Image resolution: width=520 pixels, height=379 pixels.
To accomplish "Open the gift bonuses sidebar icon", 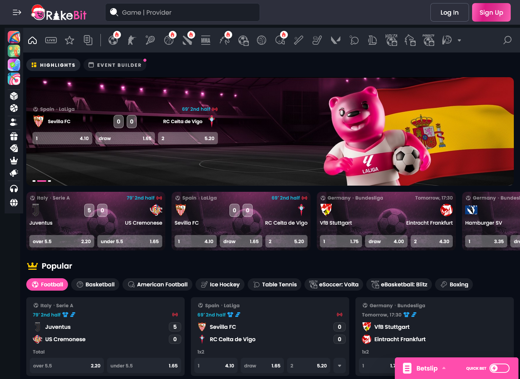I will click(14, 136).
